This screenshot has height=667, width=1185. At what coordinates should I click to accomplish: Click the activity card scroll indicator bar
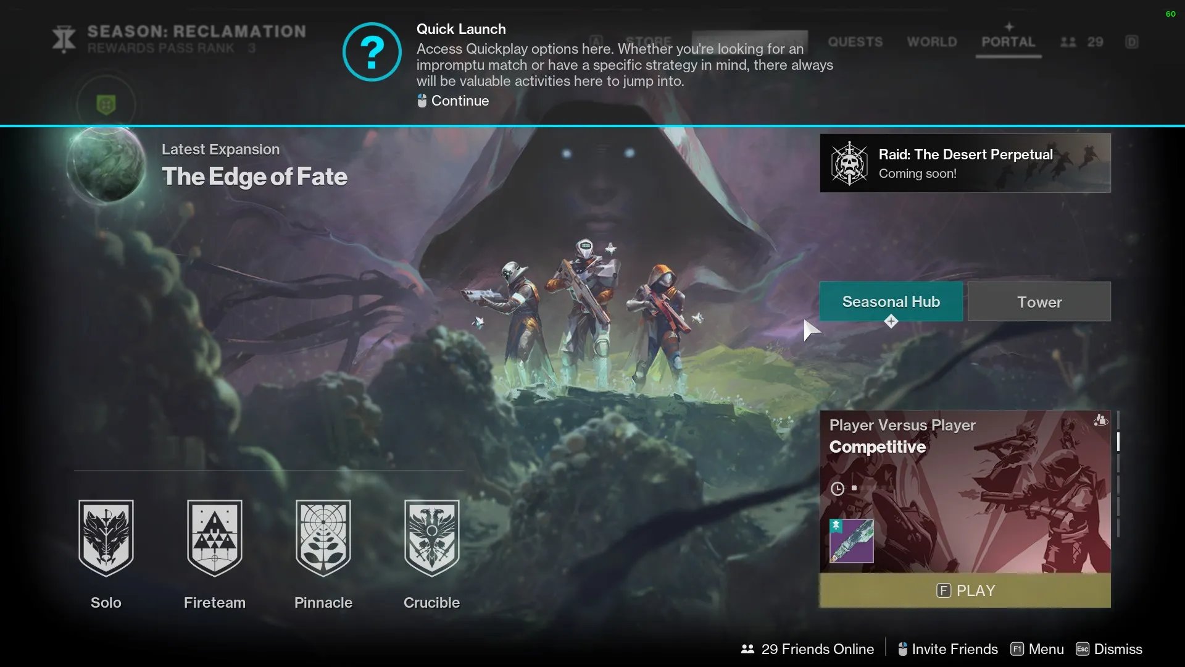pyautogui.click(x=1118, y=442)
